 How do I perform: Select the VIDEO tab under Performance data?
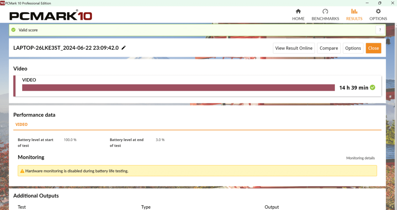pos(22,124)
